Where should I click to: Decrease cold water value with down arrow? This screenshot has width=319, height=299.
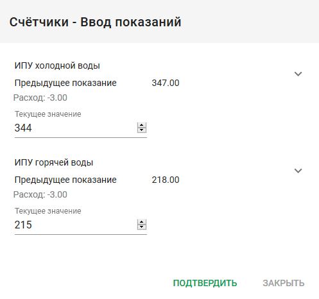coord(142,130)
